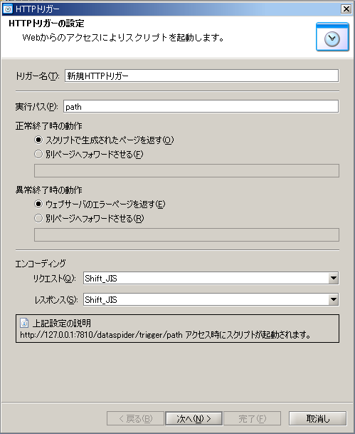Click the normal-end forward page field
355x434 pixels.
(x=187, y=171)
